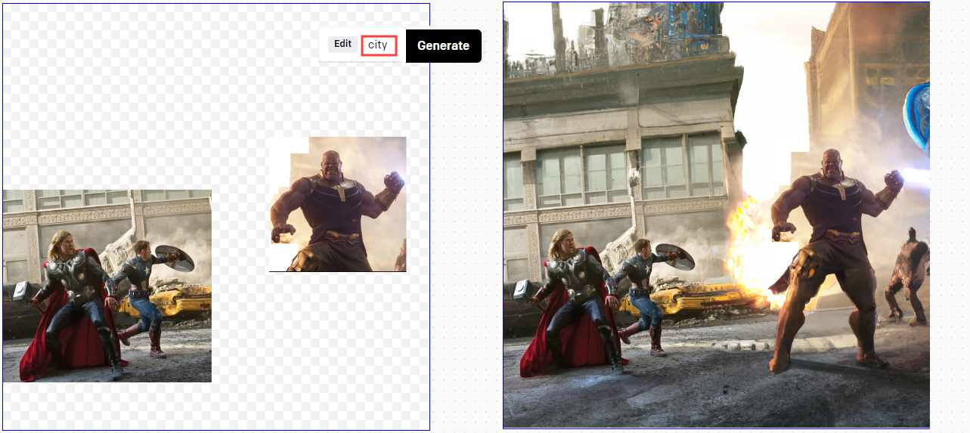Click the Generate button

pyautogui.click(x=443, y=46)
